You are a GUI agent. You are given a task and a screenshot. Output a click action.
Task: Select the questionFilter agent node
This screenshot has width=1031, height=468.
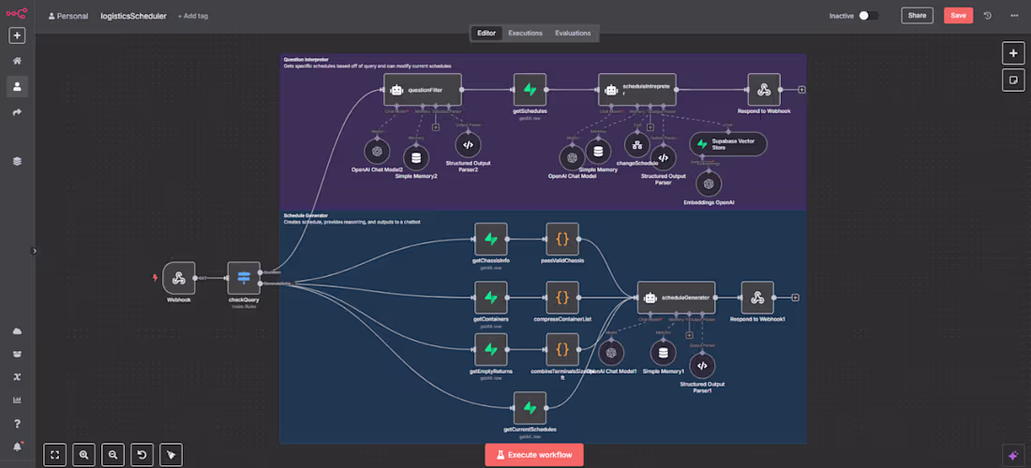click(x=423, y=90)
